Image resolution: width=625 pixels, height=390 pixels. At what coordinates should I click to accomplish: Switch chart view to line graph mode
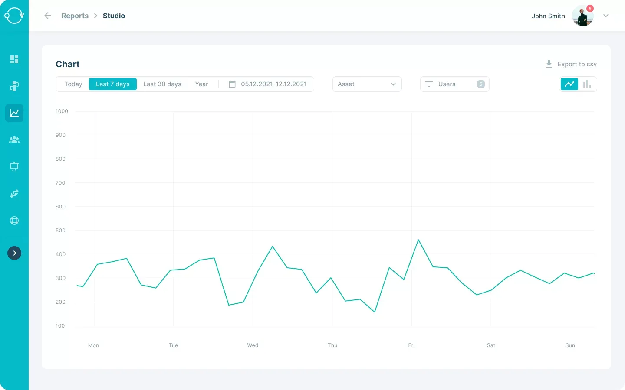tap(569, 84)
